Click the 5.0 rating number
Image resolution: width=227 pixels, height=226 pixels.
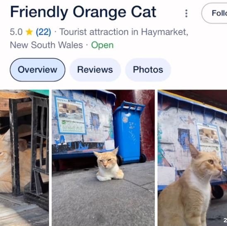[16, 32]
